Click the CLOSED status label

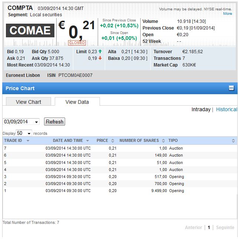[77, 43]
